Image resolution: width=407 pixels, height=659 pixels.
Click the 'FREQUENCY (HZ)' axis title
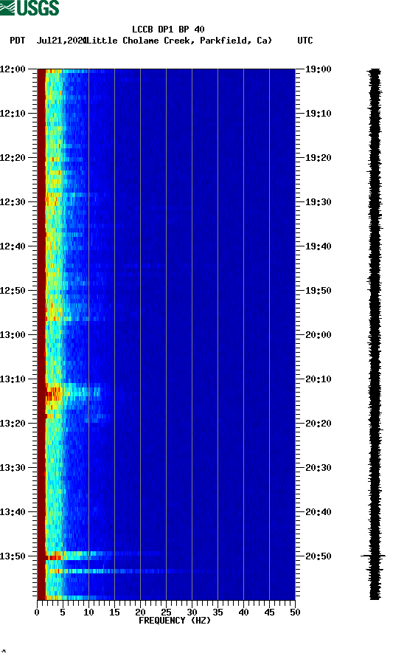tap(174, 621)
